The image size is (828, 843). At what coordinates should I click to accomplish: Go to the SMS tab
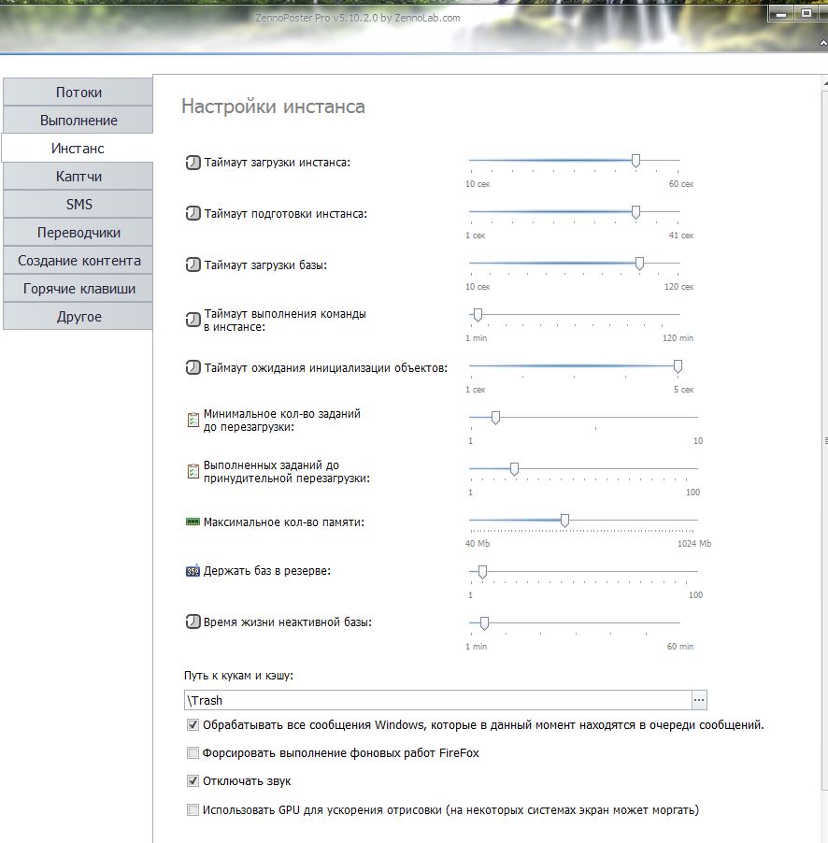coord(79,204)
